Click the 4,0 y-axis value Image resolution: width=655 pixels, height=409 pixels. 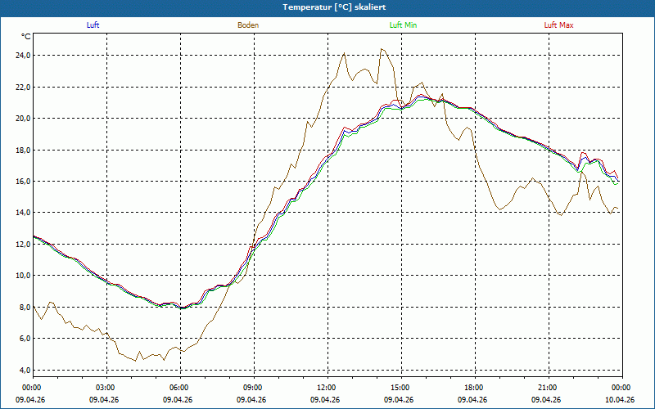(25, 371)
